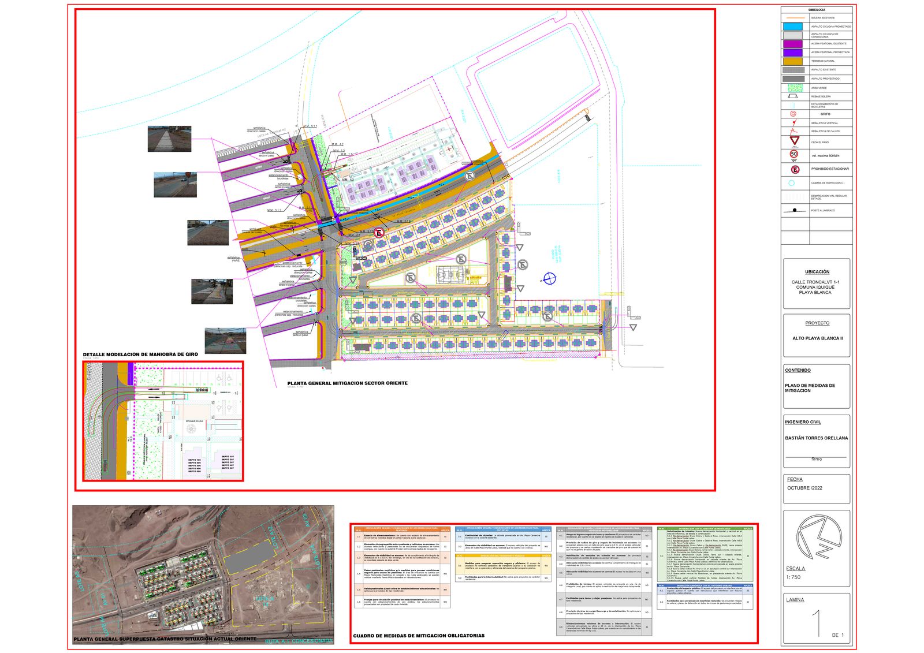This screenshot has width=924, height=653.
Task: Select the Asfalto Existente hatched gray swatch
Action: (793, 70)
